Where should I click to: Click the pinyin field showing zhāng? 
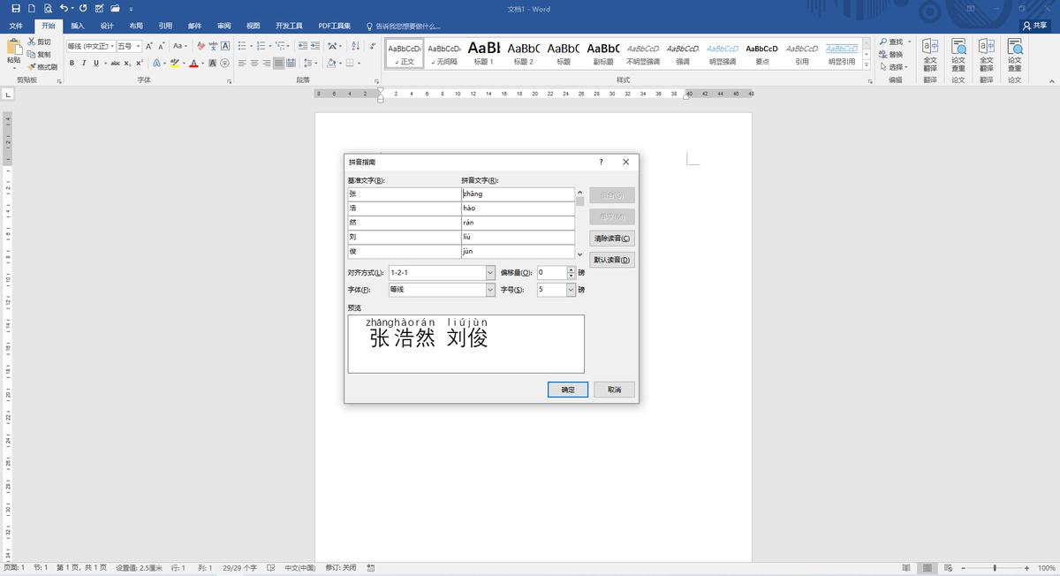tap(519, 193)
